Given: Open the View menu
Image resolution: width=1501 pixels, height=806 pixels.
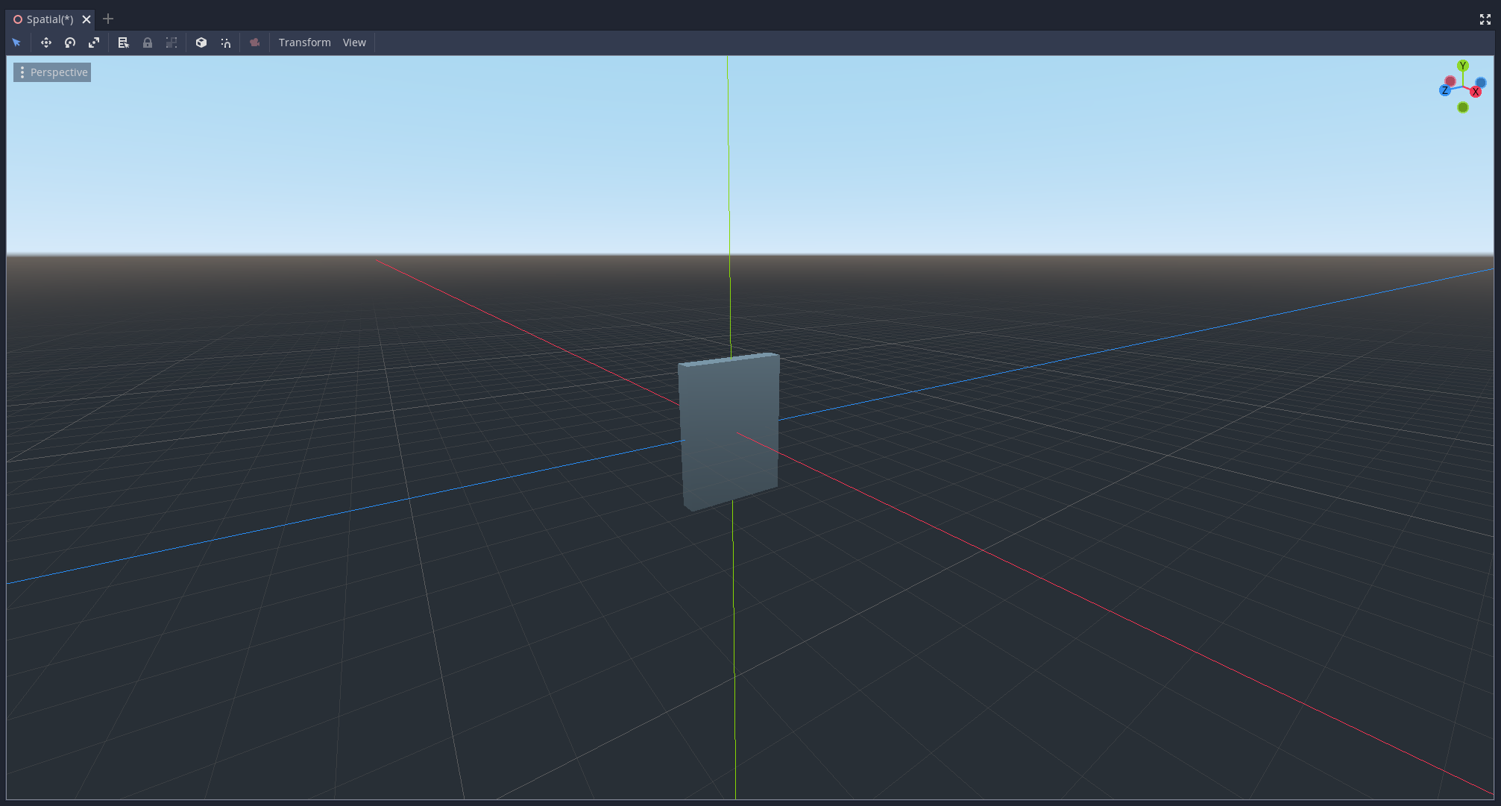Looking at the screenshot, I should [x=353, y=42].
